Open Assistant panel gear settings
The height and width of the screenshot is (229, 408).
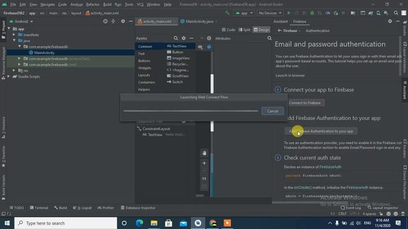(x=390, y=21)
